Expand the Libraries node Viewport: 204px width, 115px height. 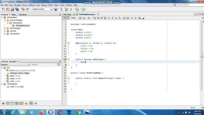pos(5,31)
